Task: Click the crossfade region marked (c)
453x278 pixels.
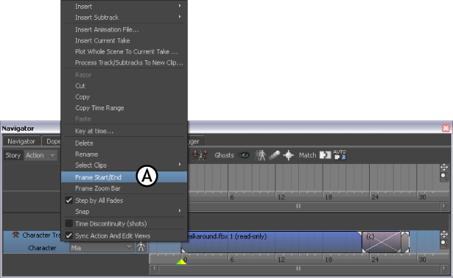Action: pyautogui.click(x=382, y=242)
